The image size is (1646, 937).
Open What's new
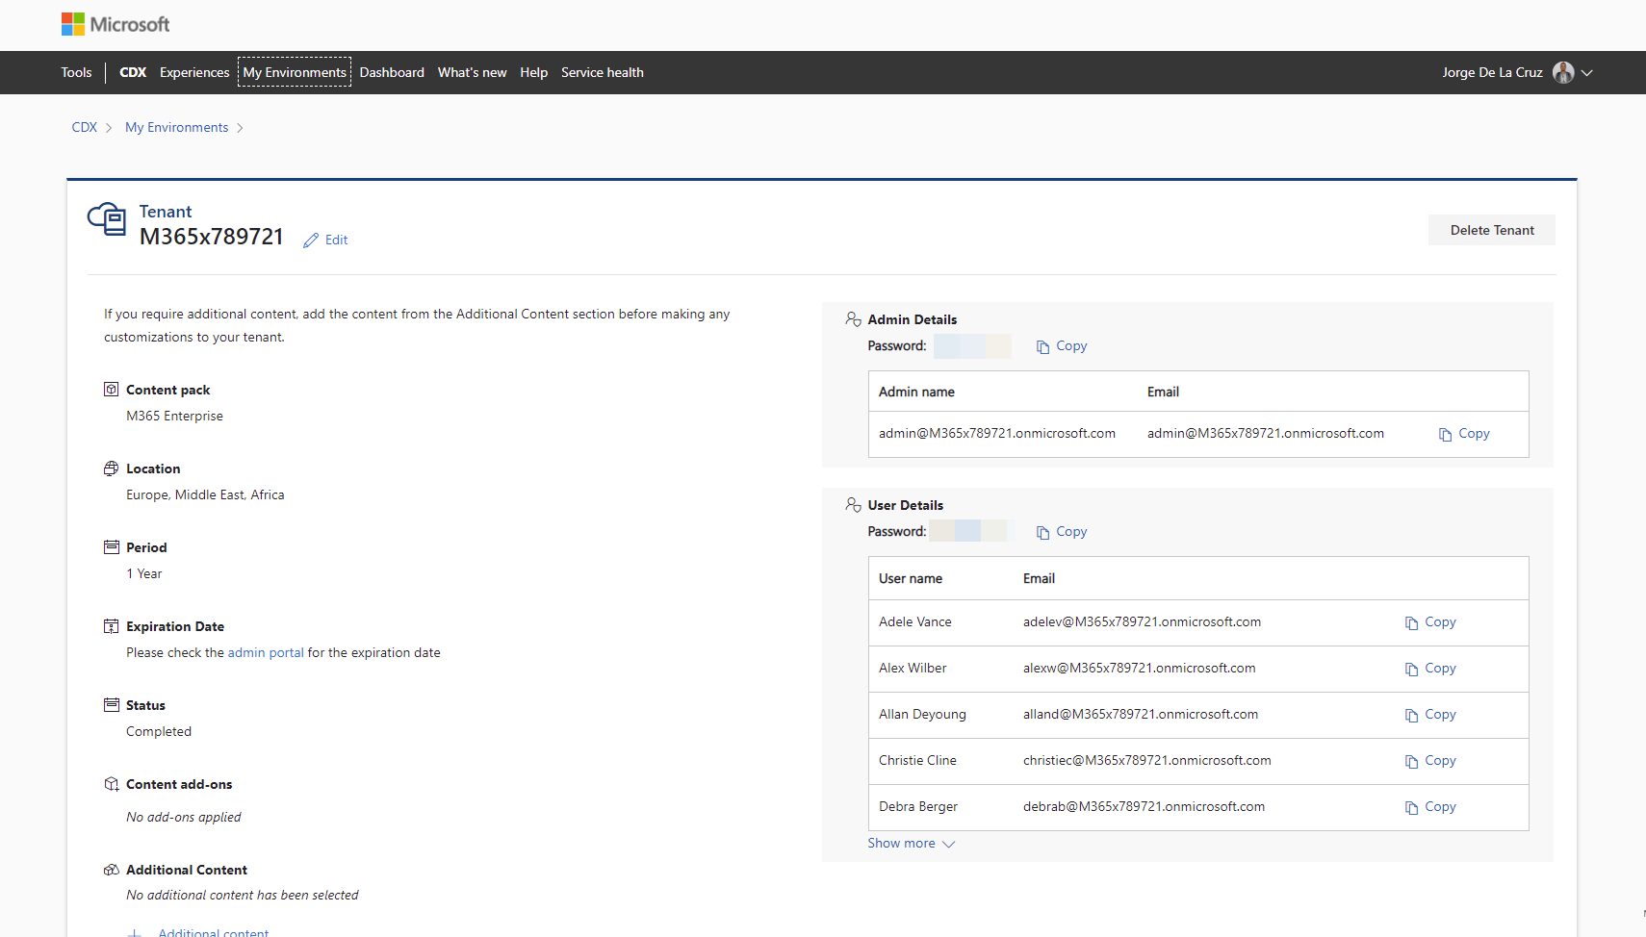(472, 72)
